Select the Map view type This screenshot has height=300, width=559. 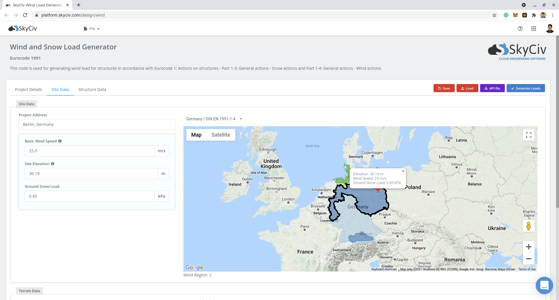196,135
